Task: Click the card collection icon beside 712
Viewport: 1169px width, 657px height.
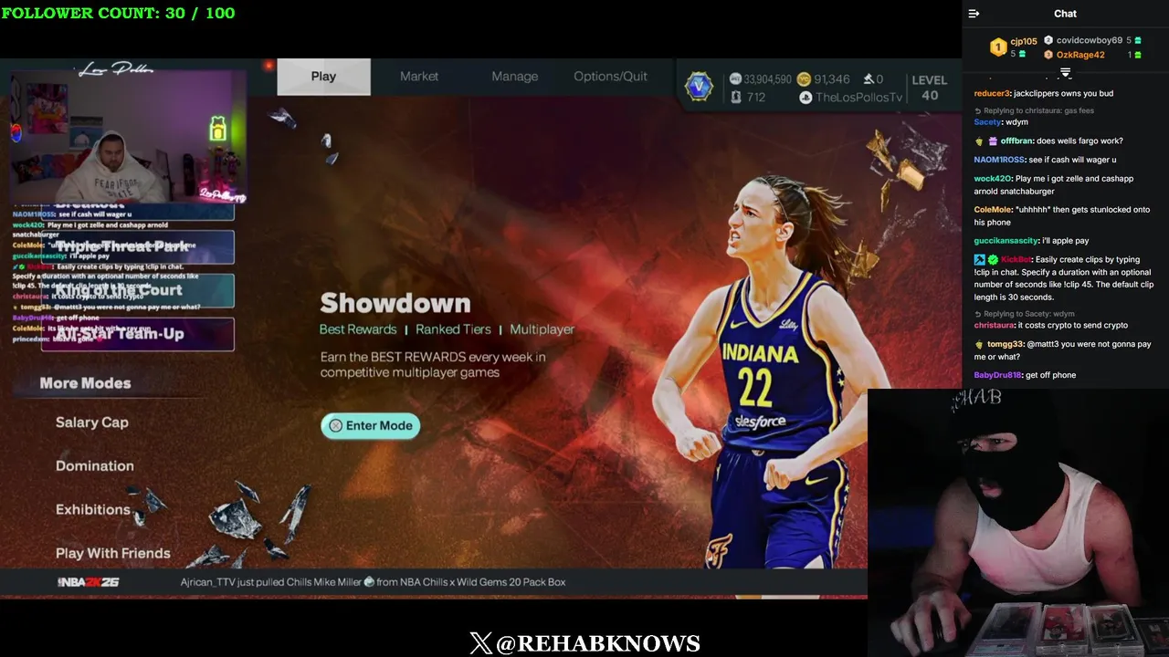Action: 735,97
